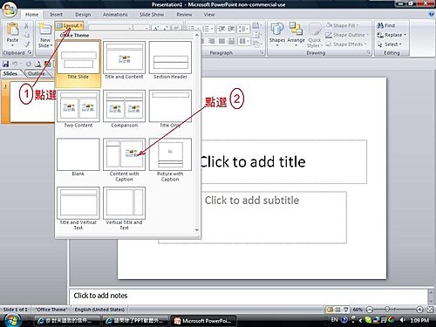
Task: Choose the Content with Caption layout
Action: [x=124, y=160]
